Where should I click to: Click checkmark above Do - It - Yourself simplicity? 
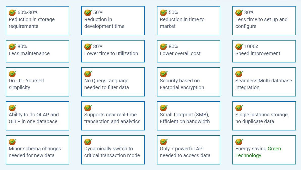[12, 74]
